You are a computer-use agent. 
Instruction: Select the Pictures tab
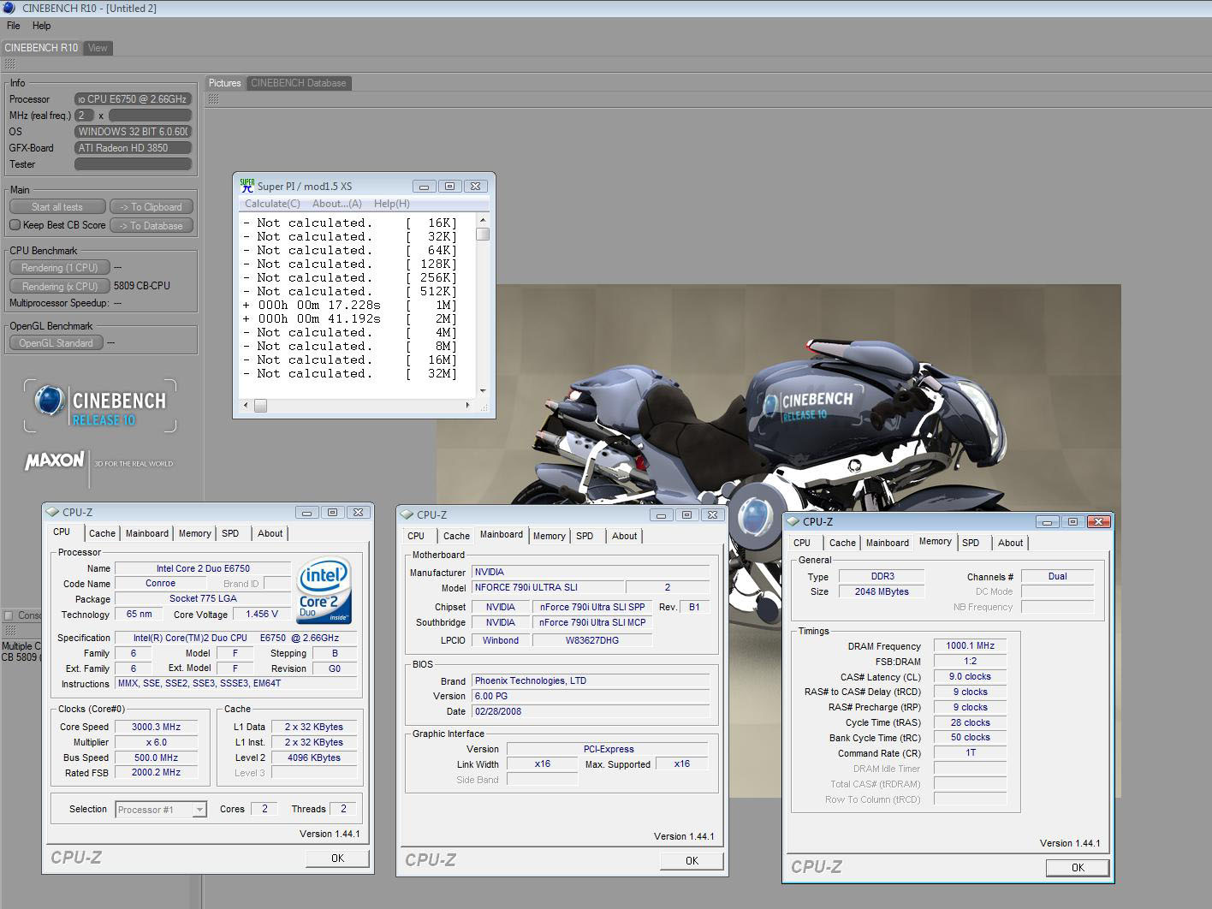pos(225,83)
